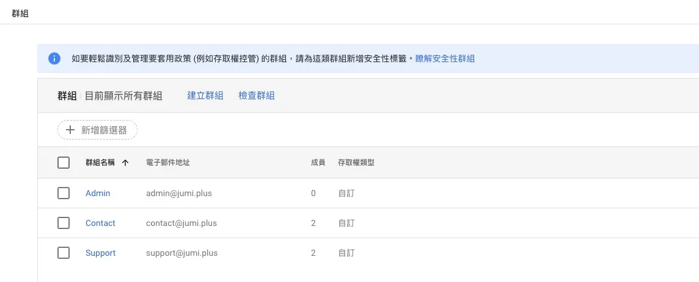Image resolution: width=699 pixels, height=282 pixels.
Task: Open the Contact group link
Action: click(100, 223)
